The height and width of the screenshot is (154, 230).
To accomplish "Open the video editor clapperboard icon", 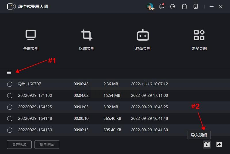I will point(206,145).
